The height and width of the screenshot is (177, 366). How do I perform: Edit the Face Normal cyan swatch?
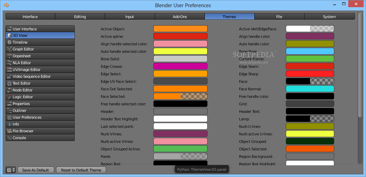(310, 89)
